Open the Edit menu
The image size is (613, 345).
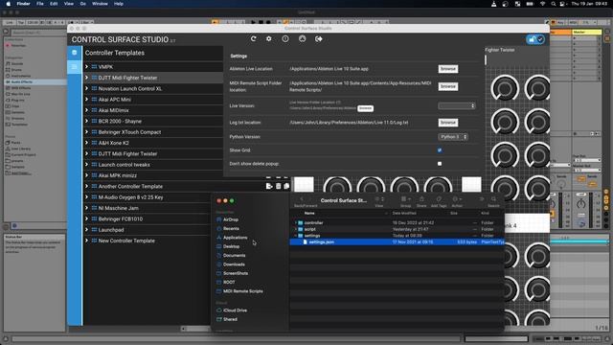pos(54,4)
